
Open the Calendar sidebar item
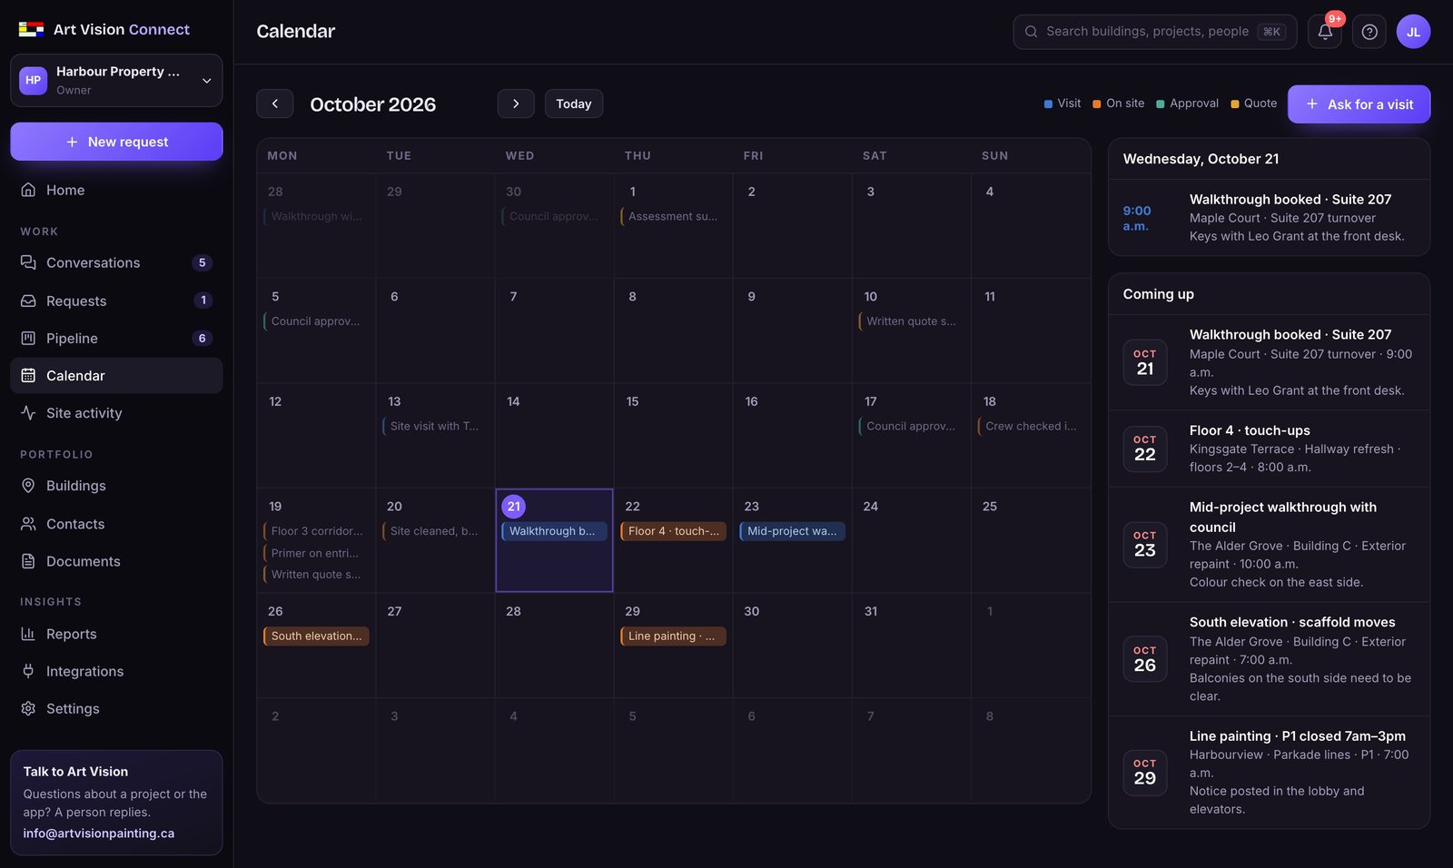116,376
